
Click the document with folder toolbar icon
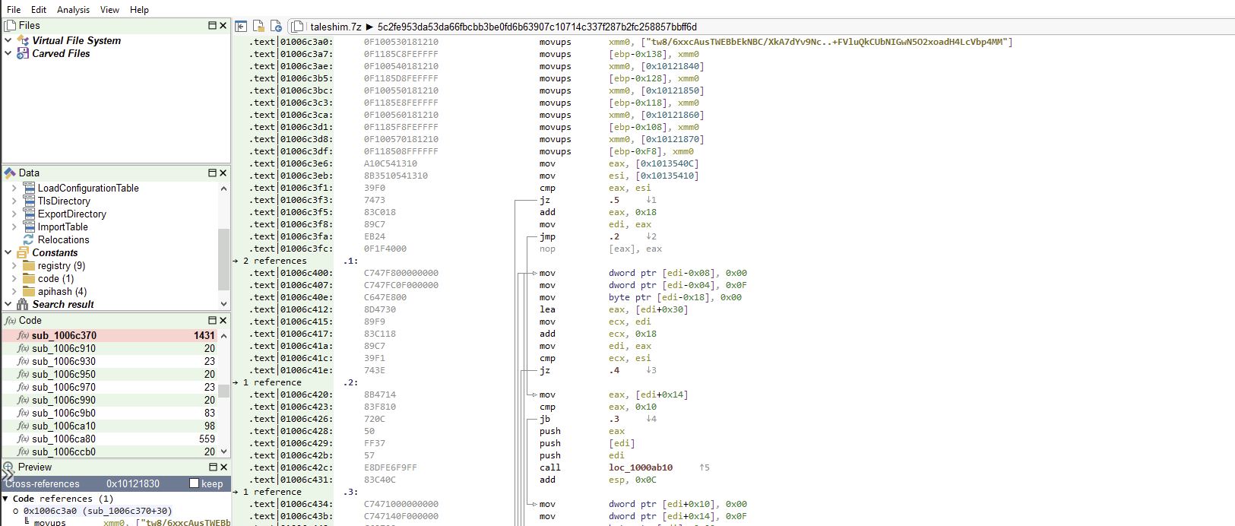coord(258,27)
